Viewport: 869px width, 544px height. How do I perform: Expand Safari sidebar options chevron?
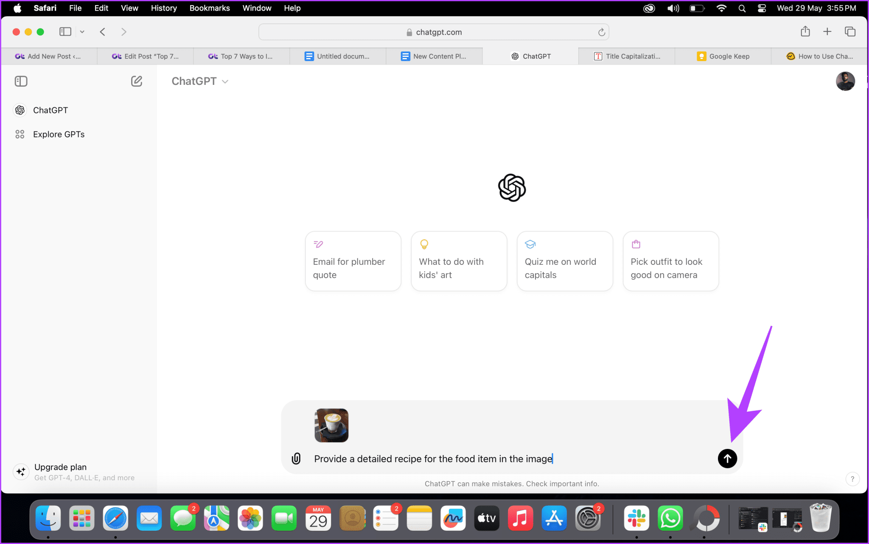click(82, 32)
